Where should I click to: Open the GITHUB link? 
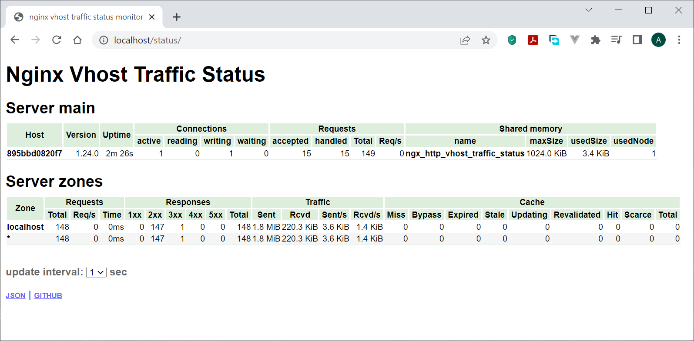coord(48,295)
